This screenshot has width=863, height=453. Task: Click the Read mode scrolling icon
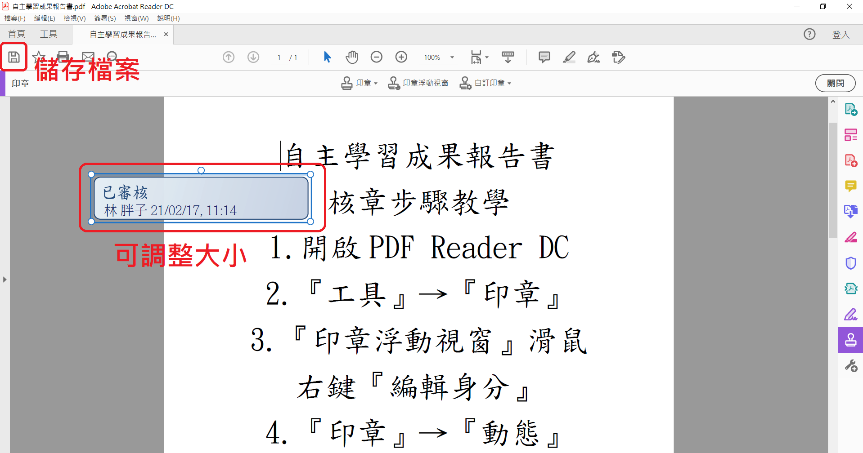(x=508, y=57)
